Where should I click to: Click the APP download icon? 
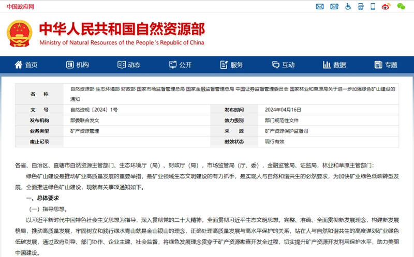[x=360, y=7]
